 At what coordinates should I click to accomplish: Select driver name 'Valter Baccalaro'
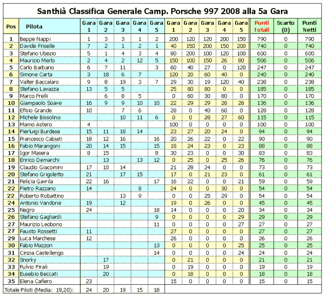pyautogui.click(x=40, y=82)
